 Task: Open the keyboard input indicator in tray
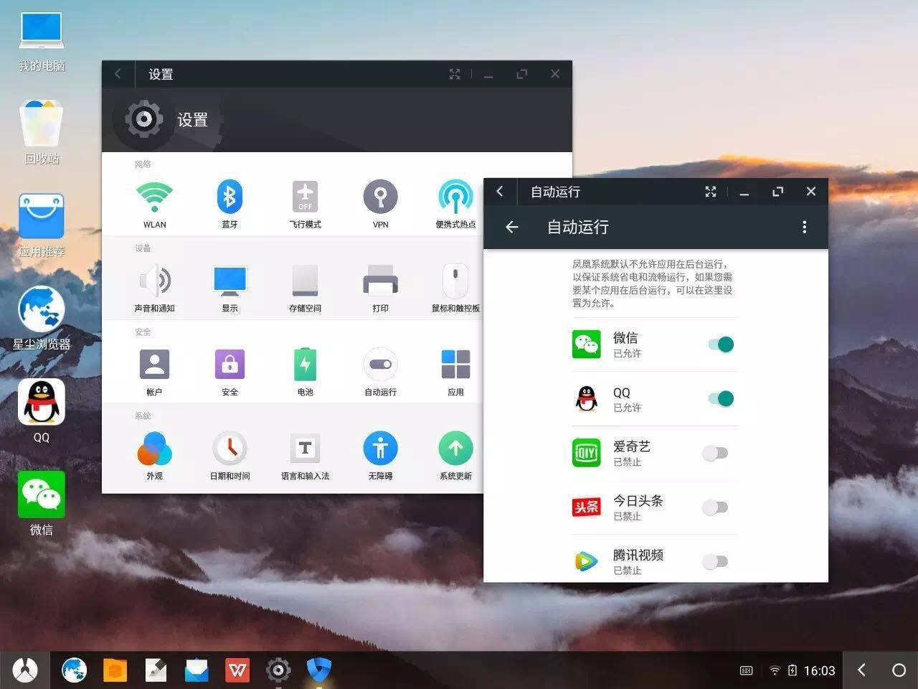(x=746, y=670)
